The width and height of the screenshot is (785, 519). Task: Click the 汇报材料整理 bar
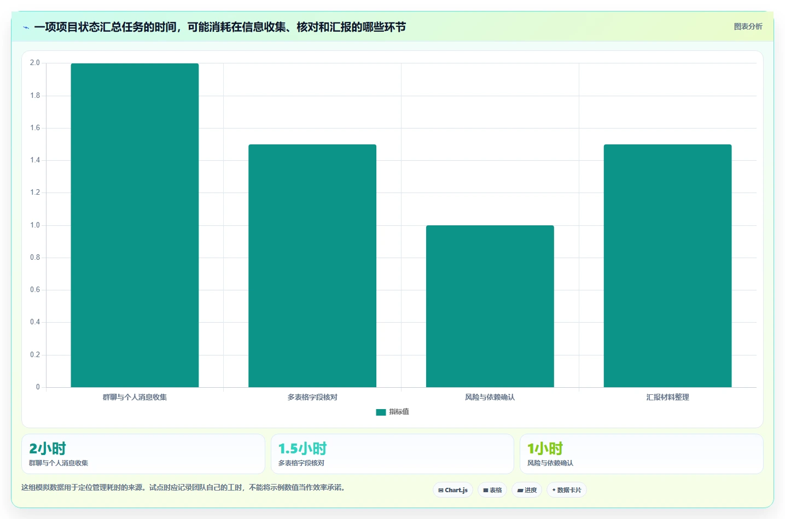pos(667,266)
